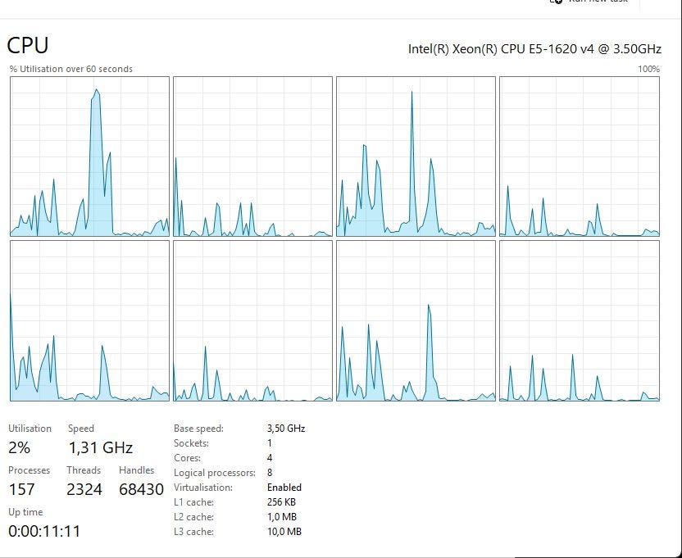Click the 2% Utilisation value
The height and width of the screenshot is (558, 682).
tap(19, 447)
